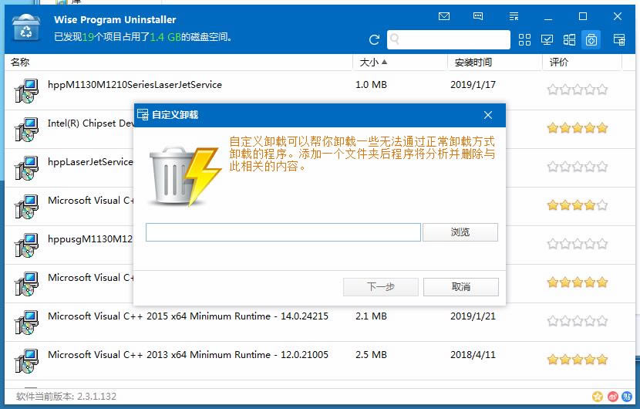Click the 2018/4/11 install date
This screenshot has height=409, width=640.
(x=473, y=355)
